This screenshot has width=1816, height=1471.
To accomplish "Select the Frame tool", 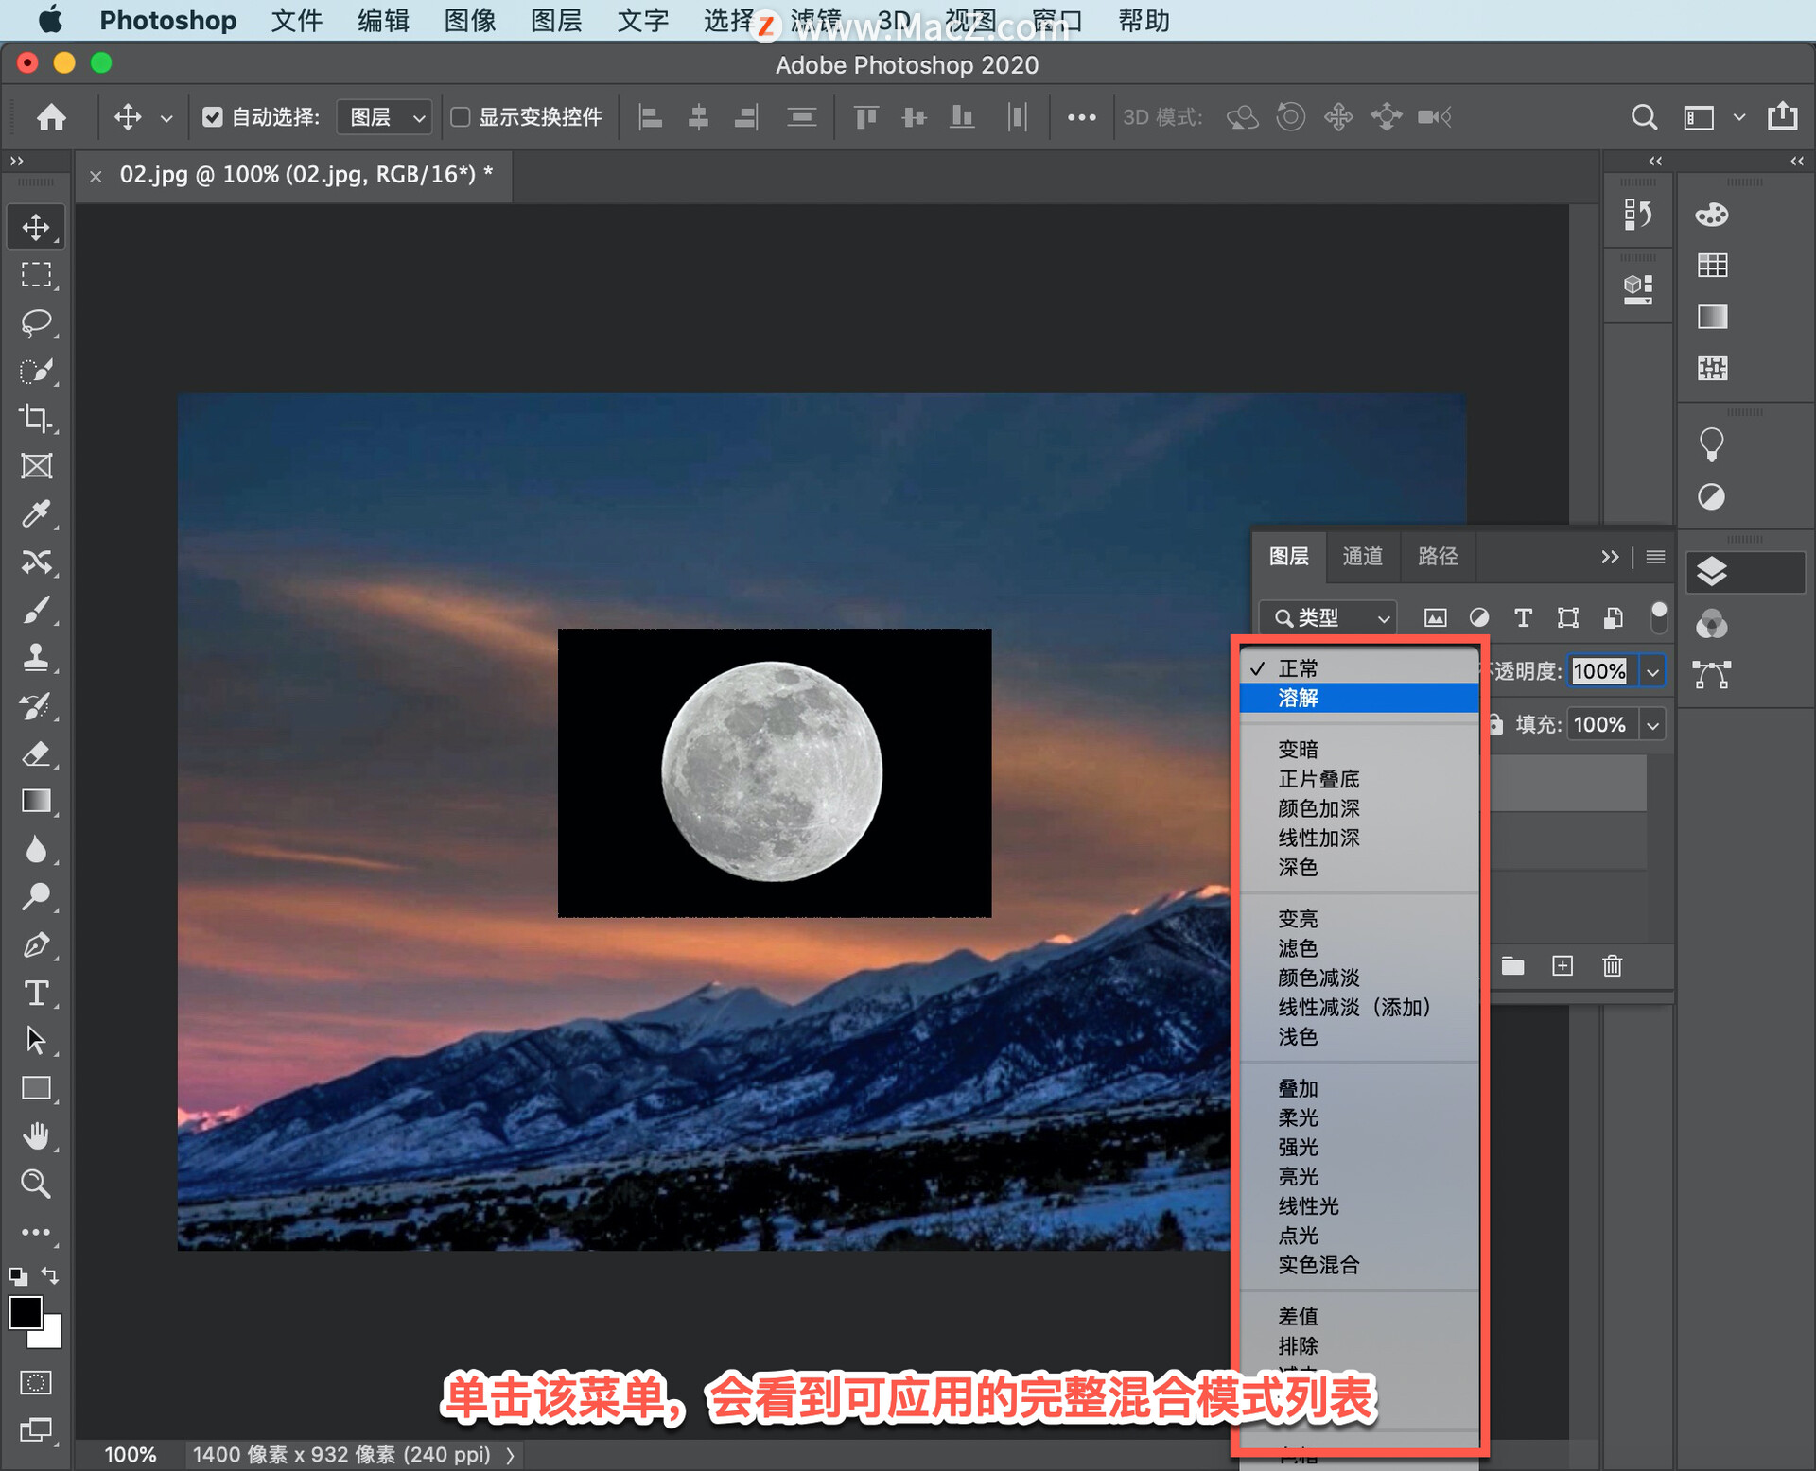I will (36, 466).
